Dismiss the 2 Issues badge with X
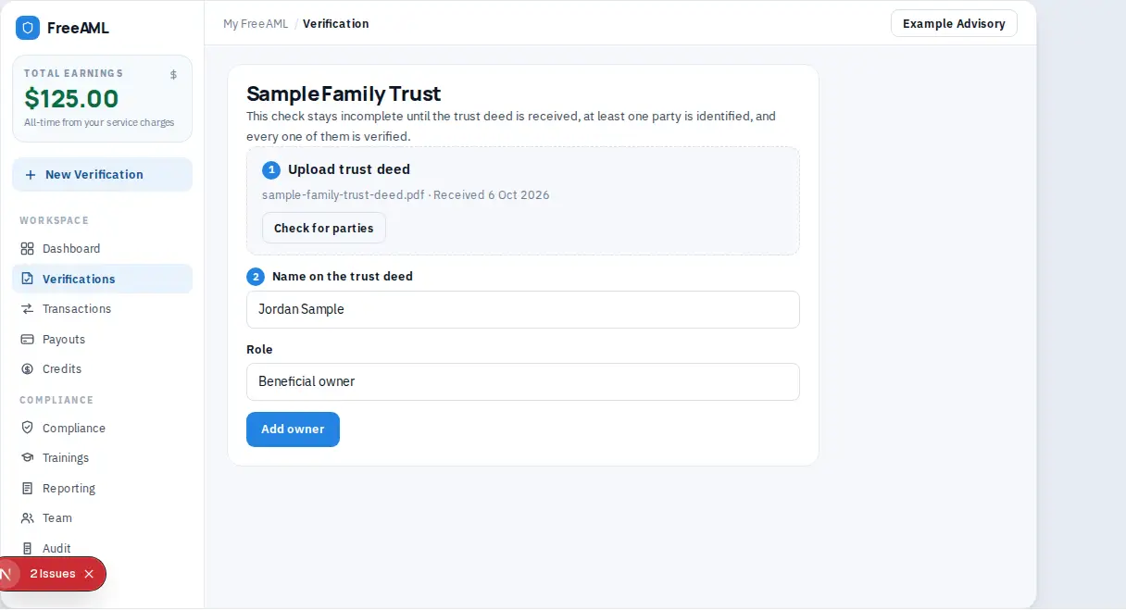The width and height of the screenshot is (1126, 610). pos(89,574)
